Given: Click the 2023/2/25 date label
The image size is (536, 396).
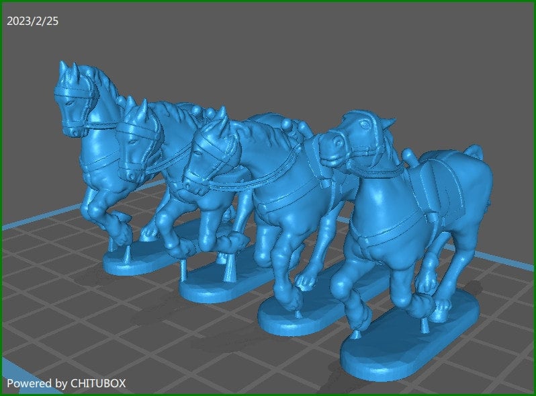Looking at the screenshot, I should (32, 22).
